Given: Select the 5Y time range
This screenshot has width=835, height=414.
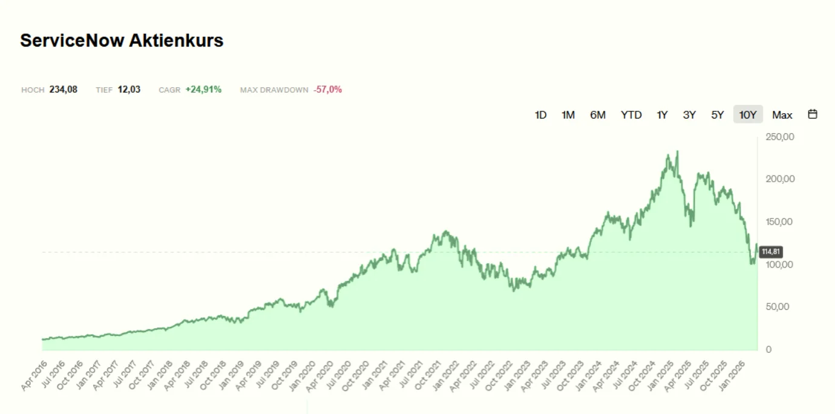Looking at the screenshot, I should tap(718, 114).
